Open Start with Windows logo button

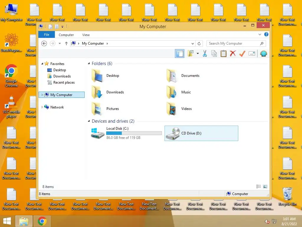[7, 221]
